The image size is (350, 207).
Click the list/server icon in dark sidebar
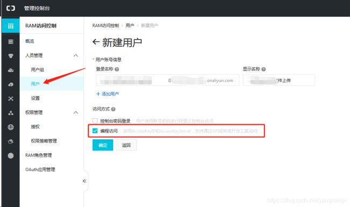click(x=10, y=41)
